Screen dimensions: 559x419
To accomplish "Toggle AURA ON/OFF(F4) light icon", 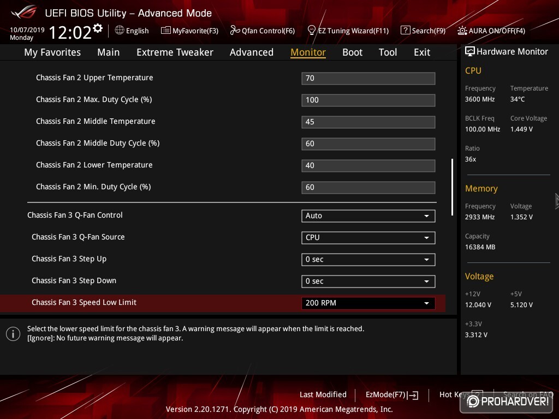I will coord(462,31).
